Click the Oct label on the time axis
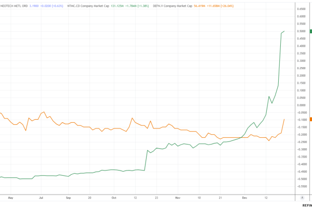 [114, 198]
